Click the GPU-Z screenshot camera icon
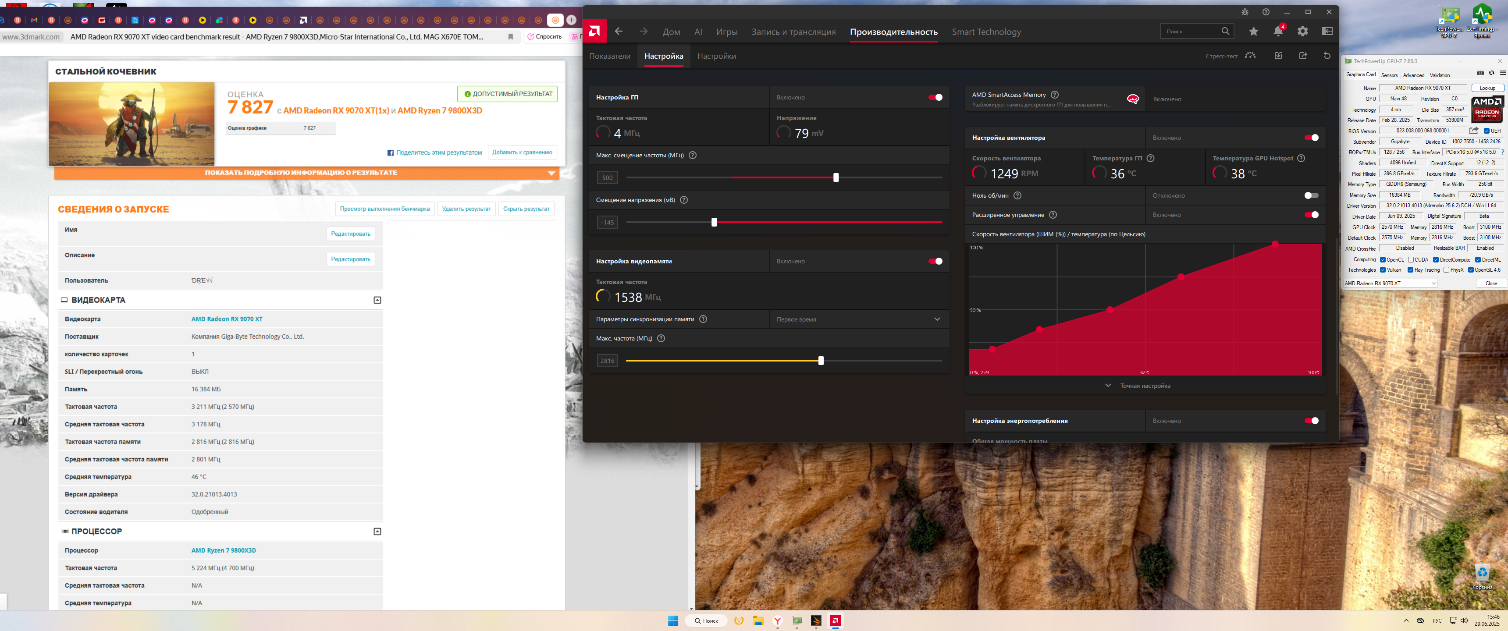1508x631 pixels. pos(1480,73)
